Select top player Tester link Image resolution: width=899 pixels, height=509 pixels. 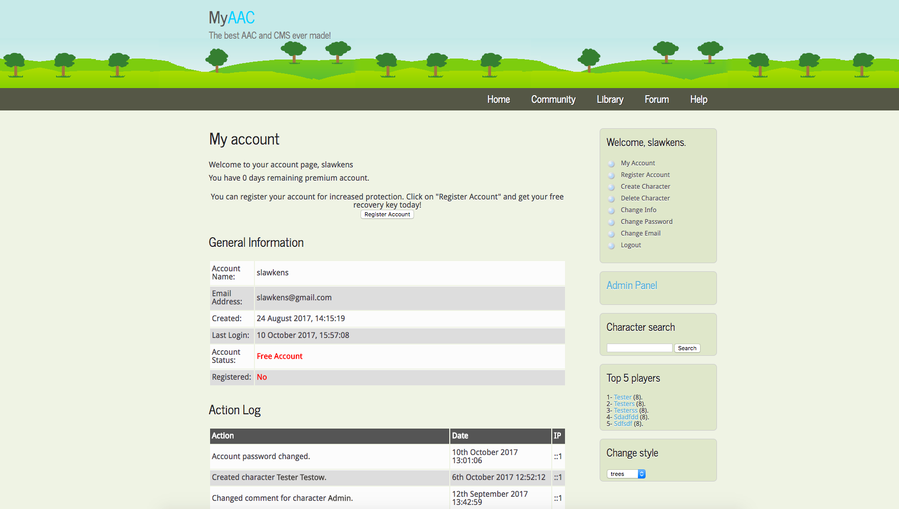(622, 397)
